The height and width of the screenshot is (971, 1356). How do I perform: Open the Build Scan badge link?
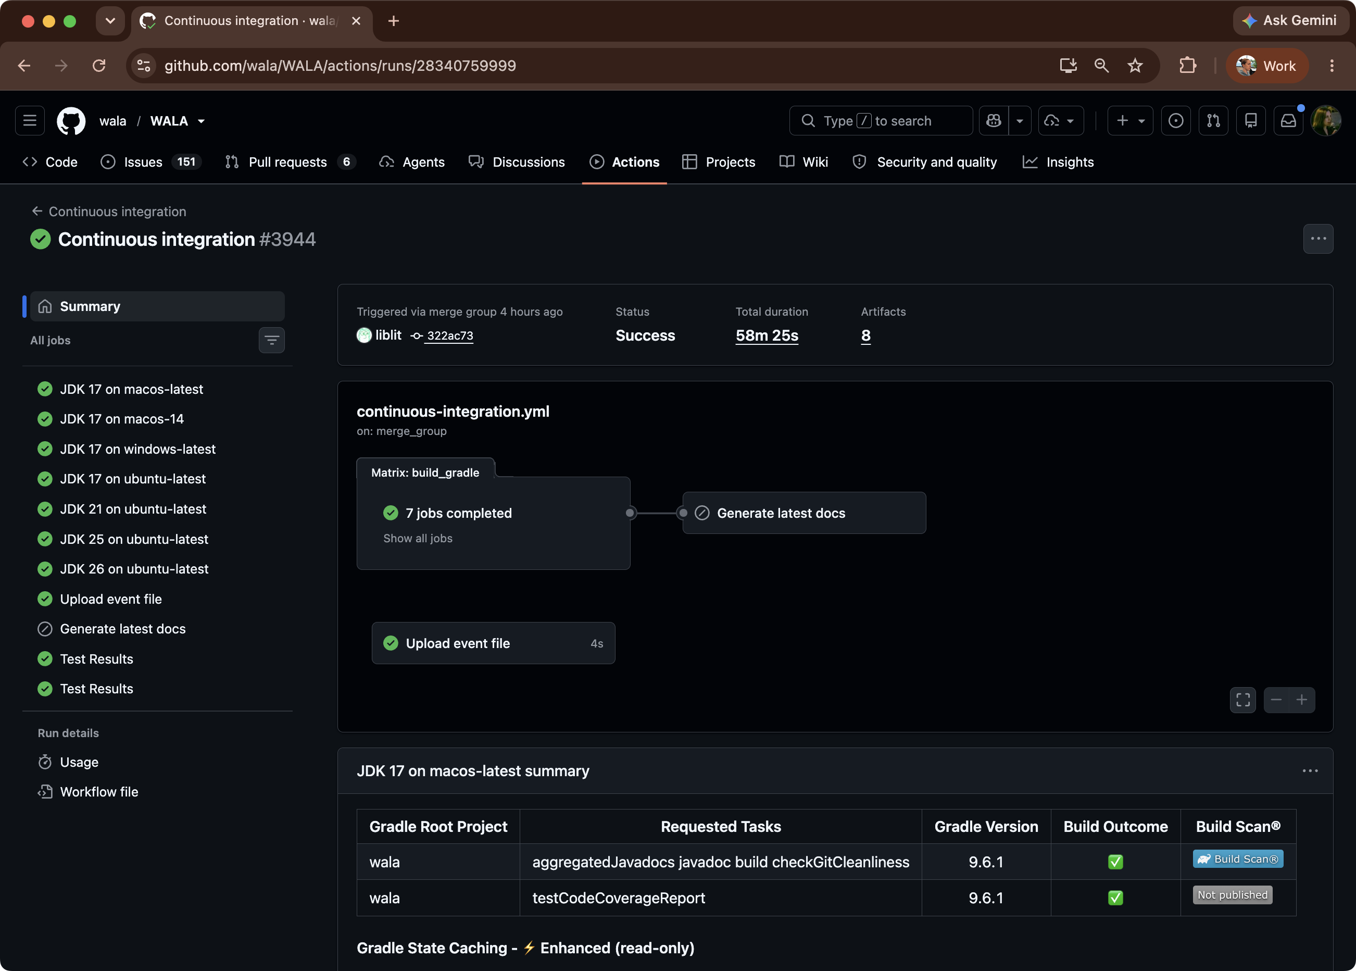1238,859
